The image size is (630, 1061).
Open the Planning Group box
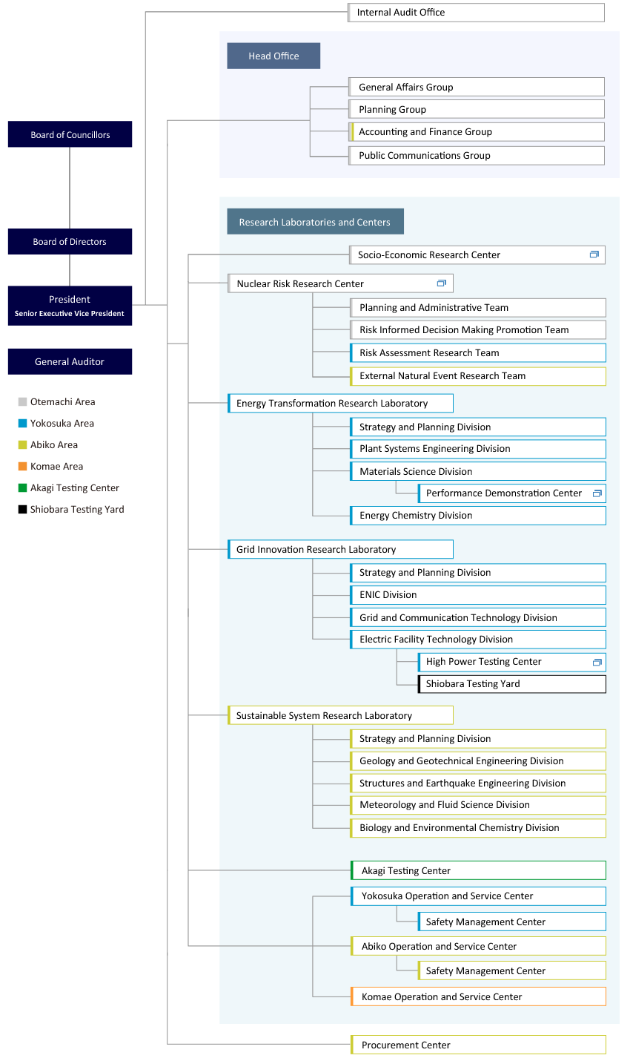(x=477, y=109)
